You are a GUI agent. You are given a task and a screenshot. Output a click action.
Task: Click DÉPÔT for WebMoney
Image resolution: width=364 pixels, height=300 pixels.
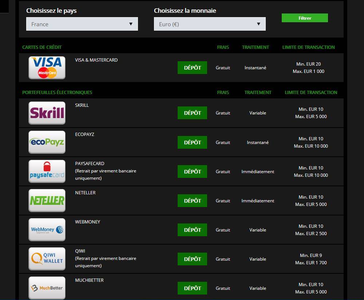pos(193,230)
